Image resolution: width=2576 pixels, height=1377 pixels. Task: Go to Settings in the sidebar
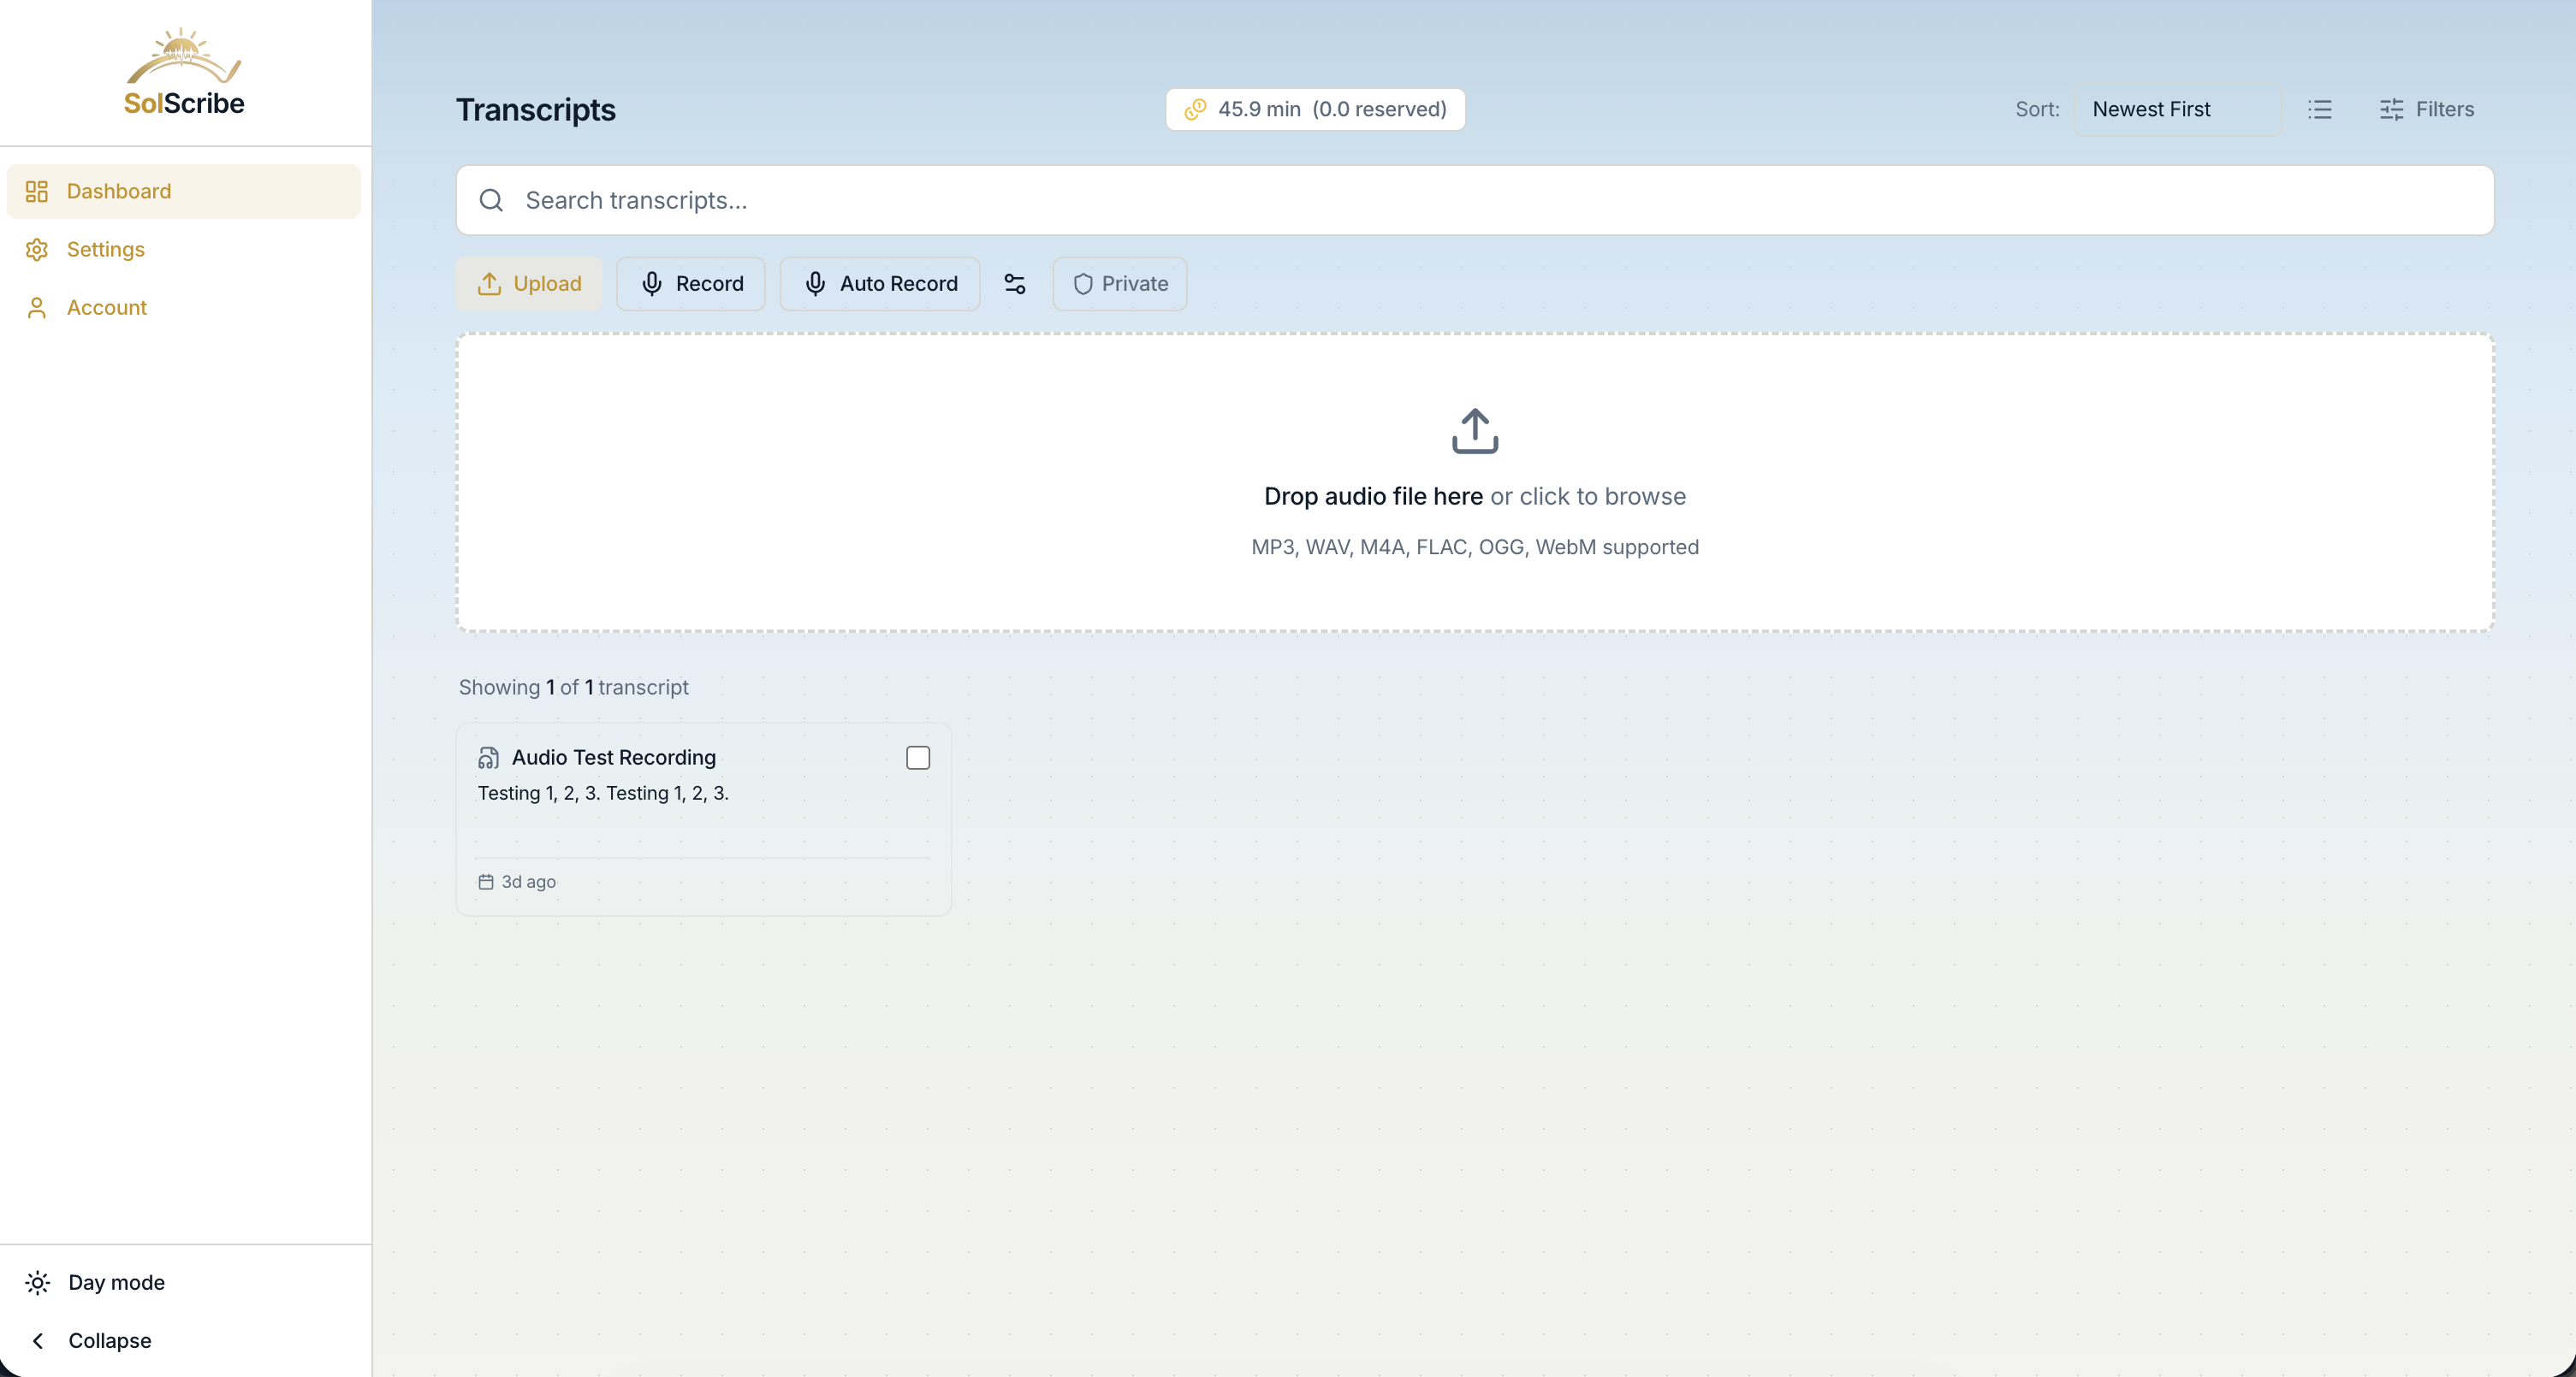click(105, 249)
